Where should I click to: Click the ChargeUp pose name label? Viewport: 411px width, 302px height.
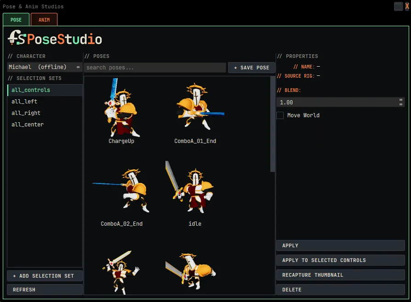point(121,141)
